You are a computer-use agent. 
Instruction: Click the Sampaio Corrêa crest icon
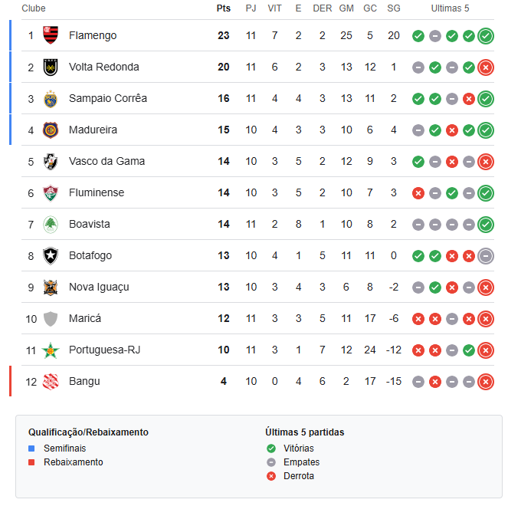51,99
